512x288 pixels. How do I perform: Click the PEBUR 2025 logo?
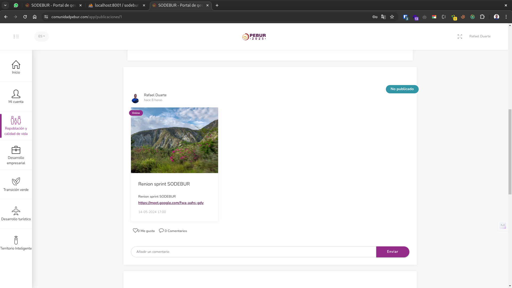click(x=254, y=37)
